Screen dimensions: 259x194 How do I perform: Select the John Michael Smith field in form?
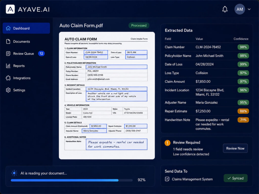coord(116,67)
